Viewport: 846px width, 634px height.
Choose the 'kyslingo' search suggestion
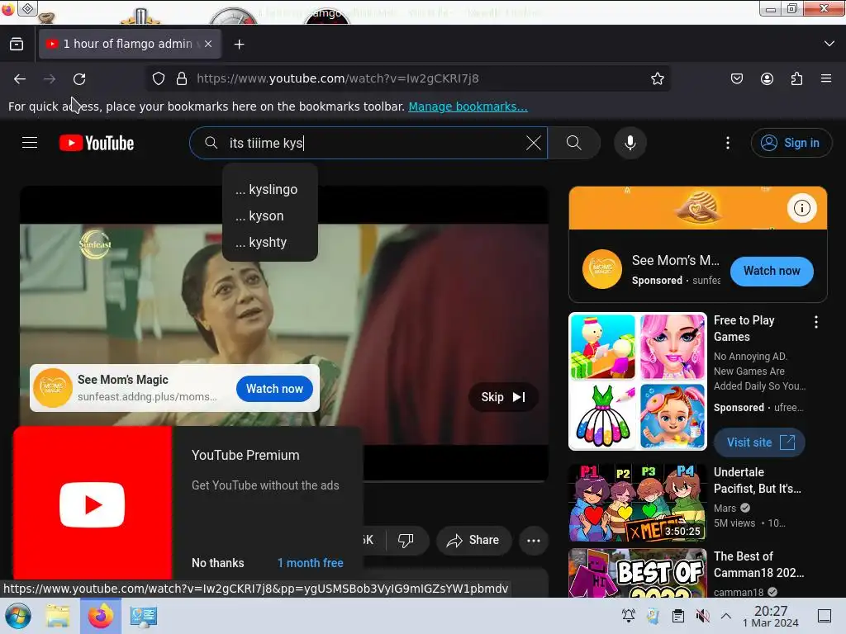[x=270, y=189]
